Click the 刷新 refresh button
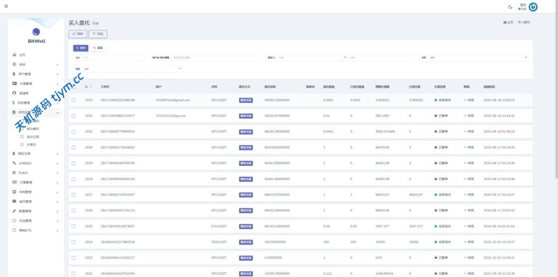Image resolution: width=558 pixels, height=277 pixels. [x=78, y=34]
